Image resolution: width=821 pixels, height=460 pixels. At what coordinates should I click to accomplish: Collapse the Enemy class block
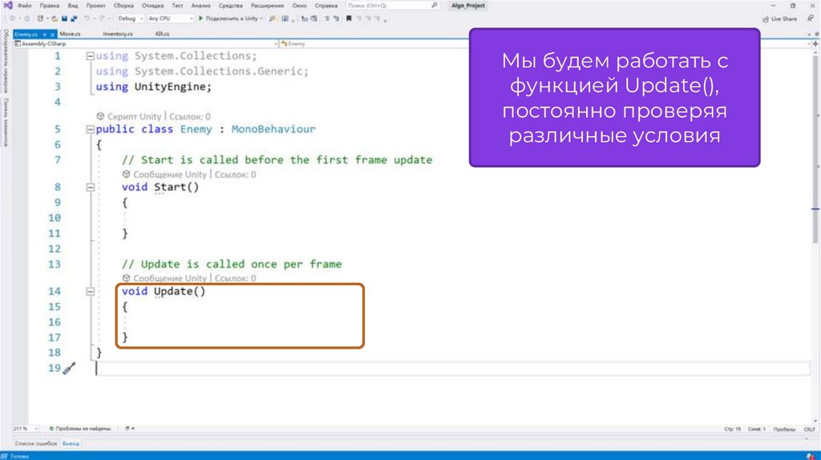pyautogui.click(x=90, y=129)
